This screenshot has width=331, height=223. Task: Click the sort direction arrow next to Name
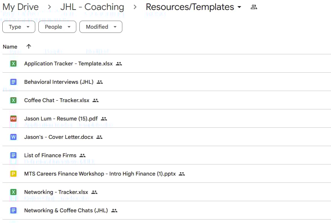click(29, 46)
